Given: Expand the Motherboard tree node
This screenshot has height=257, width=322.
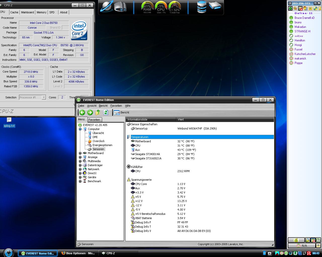Looking at the screenshot, I should (x=80, y=153).
